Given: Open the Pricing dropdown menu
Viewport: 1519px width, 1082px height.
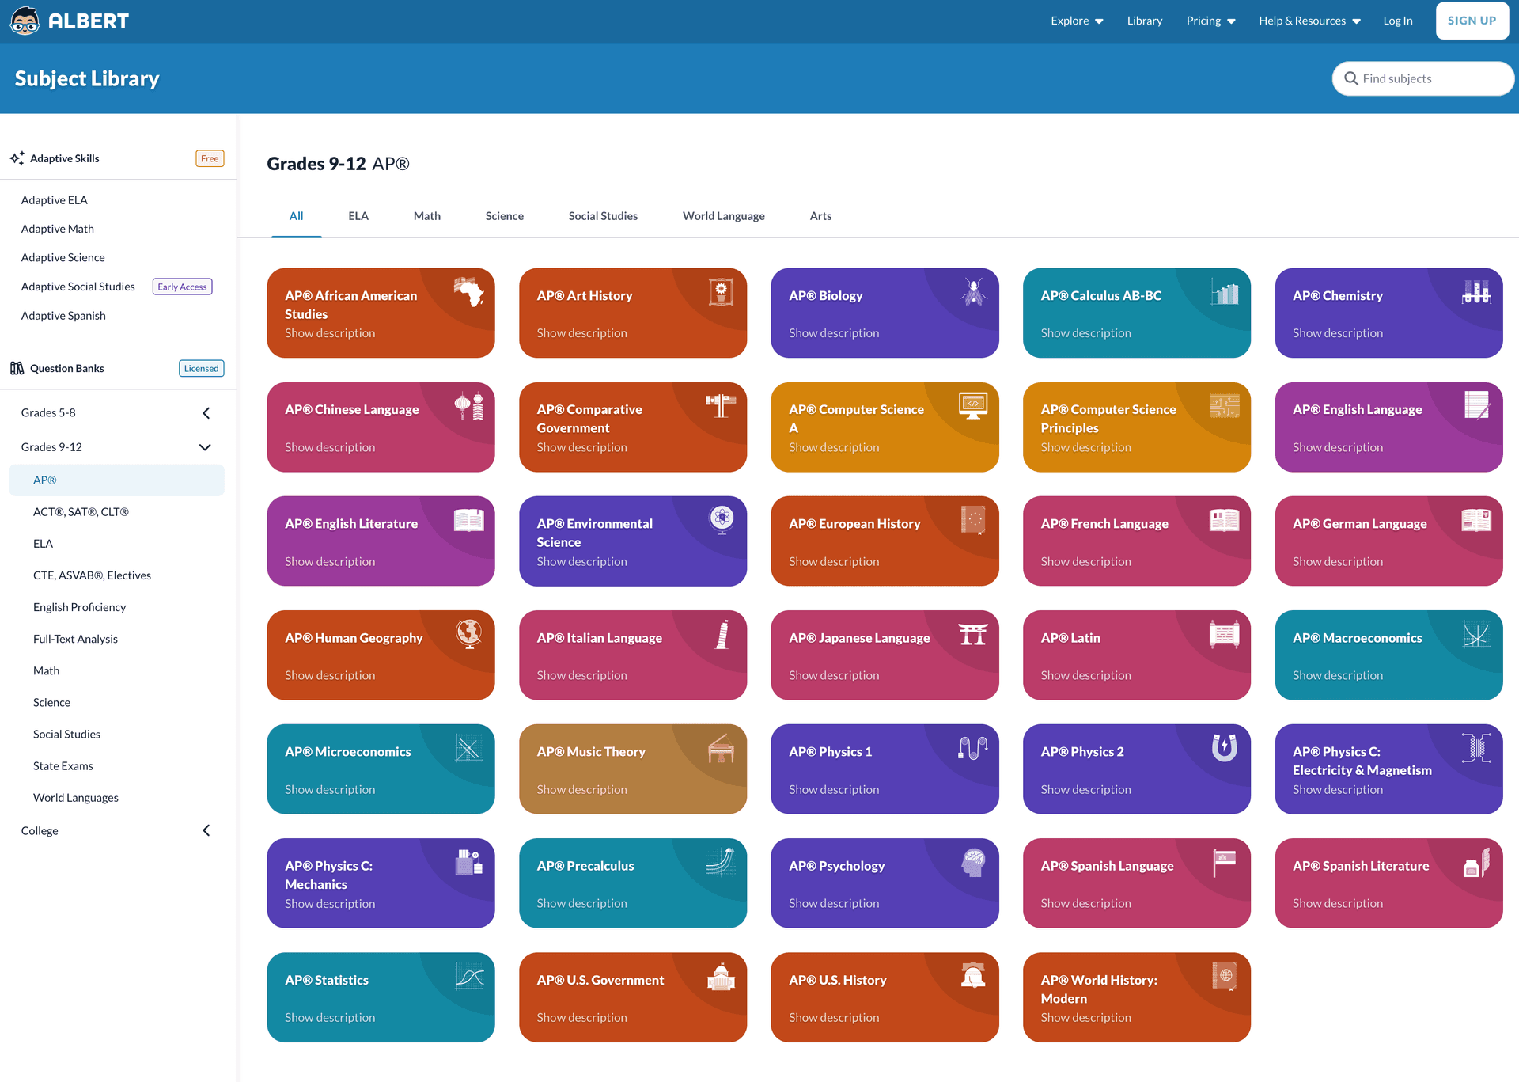Looking at the screenshot, I should click(x=1210, y=21).
